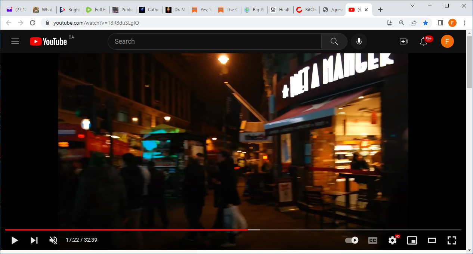Switch to the BitCh tab

coord(307,10)
